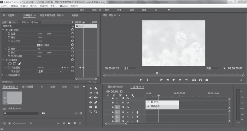
Task: Click the free-draw bezier mask pen
Action: pos(20,64)
